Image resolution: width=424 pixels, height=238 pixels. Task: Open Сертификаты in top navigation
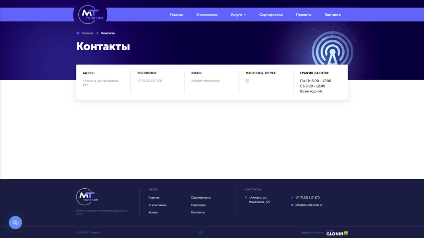click(x=271, y=15)
